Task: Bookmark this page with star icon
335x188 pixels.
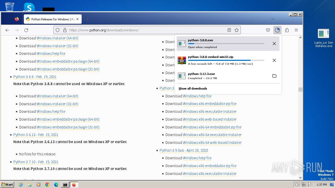Action: [237, 30]
